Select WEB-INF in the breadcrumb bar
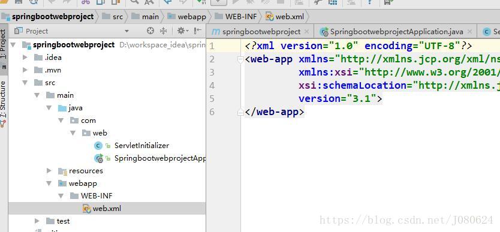 236,17
